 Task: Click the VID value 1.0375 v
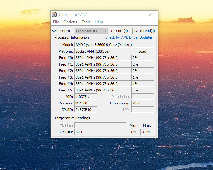[86, 97]
